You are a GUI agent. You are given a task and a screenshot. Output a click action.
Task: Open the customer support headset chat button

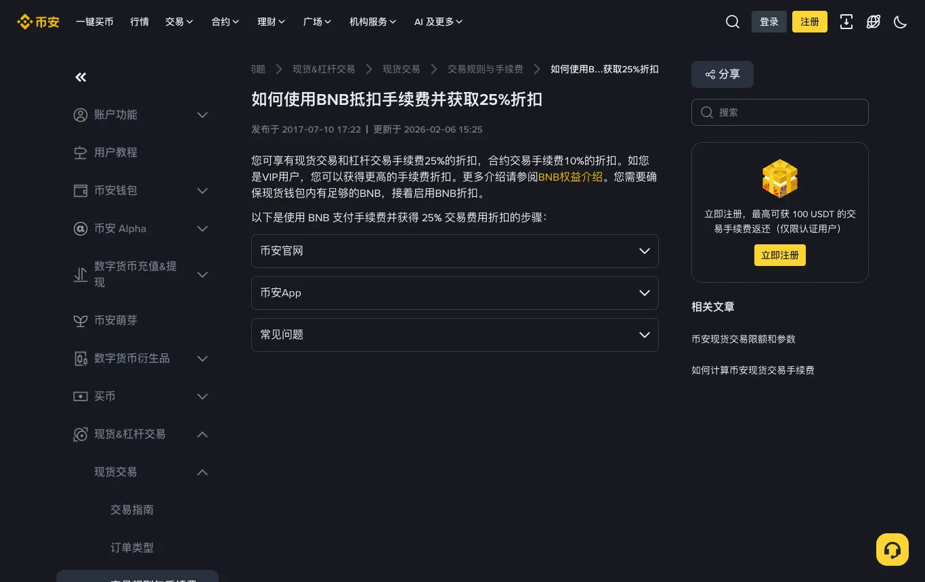click(x=892, y=550)
